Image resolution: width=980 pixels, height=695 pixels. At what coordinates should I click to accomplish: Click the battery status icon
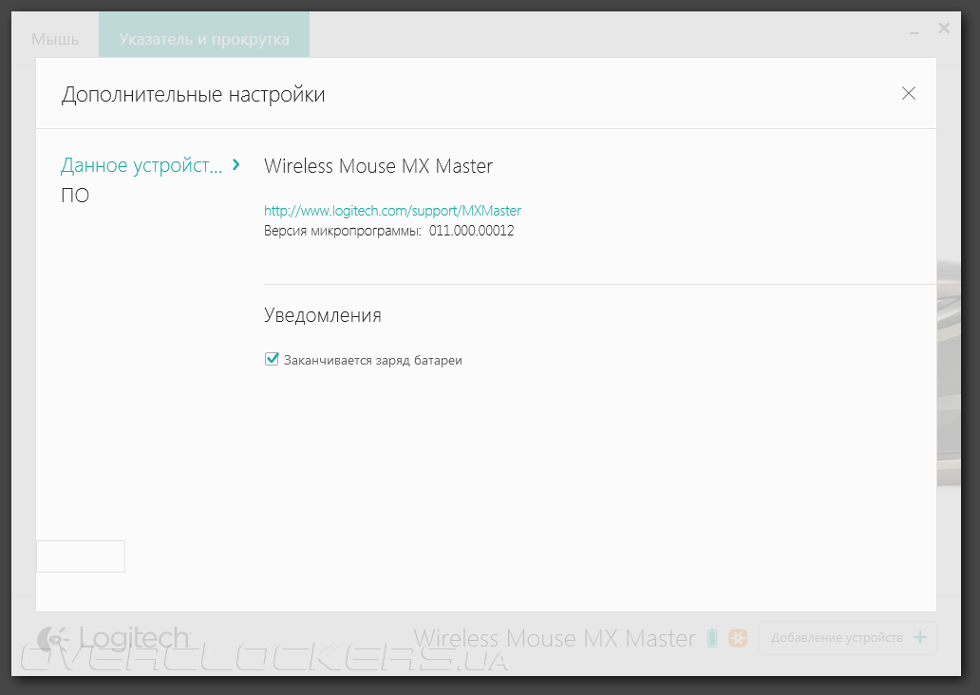pyautogui.click(x=712, y=638)
